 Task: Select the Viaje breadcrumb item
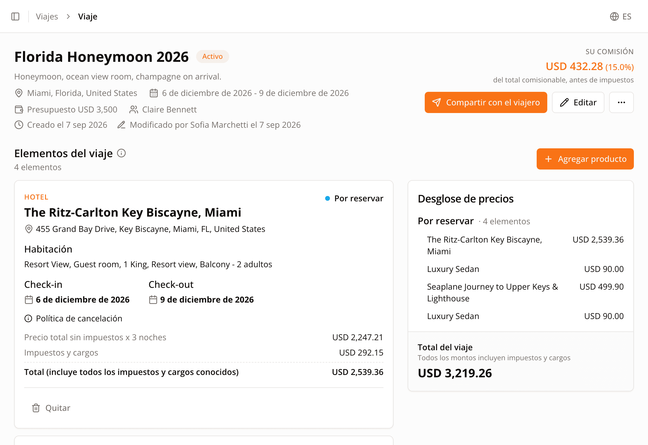pyautogui.click(x=88, y=16)
